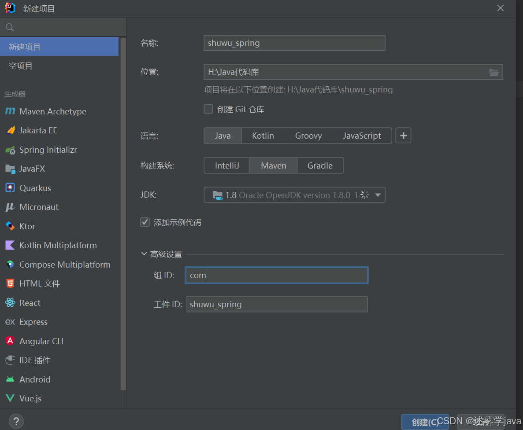This screenshot has height=430, width=523.
Task: Open the Maven Archetype generator
Action: (59, 111)
